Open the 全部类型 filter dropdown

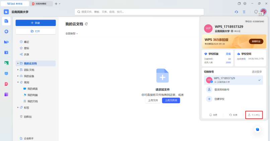coord(72,34)
